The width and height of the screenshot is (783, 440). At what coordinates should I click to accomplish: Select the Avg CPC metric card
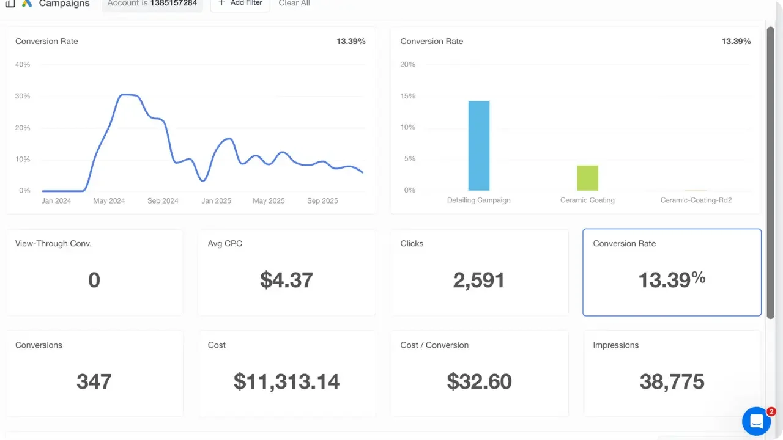click(286, 272)
